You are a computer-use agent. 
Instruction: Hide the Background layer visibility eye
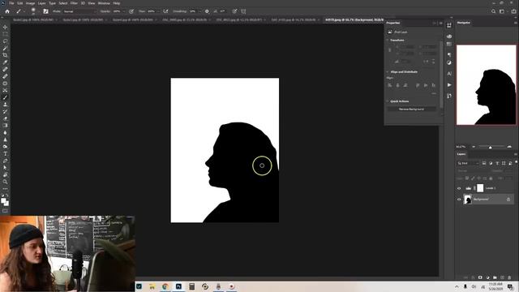coord(459,200)
